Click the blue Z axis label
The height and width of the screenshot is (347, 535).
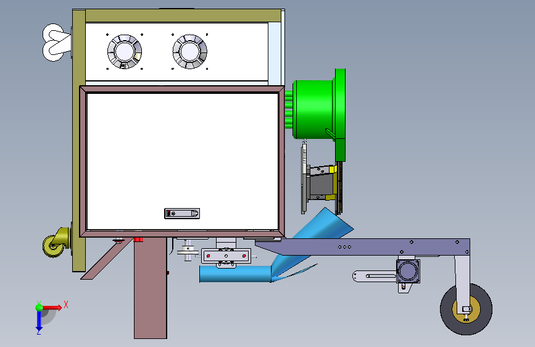[x=38, y=332]
